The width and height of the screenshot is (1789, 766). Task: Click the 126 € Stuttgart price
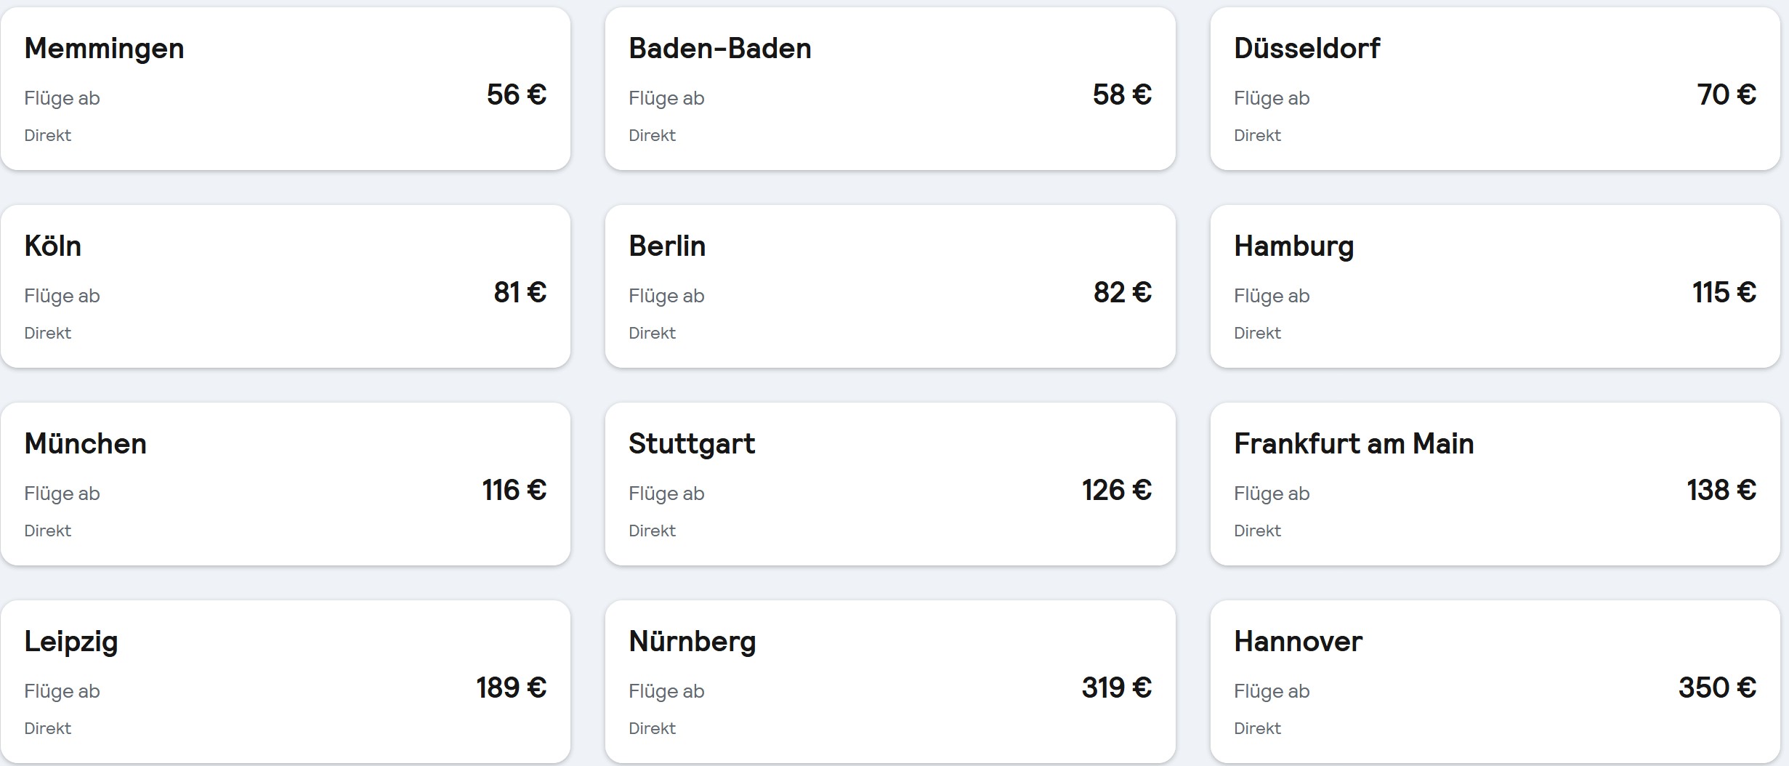point(1117,490)
